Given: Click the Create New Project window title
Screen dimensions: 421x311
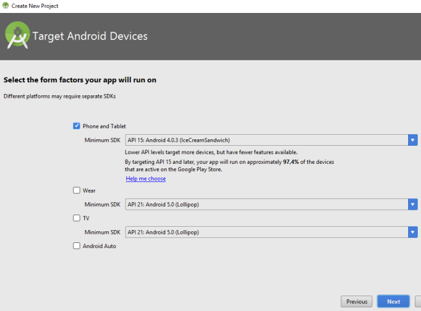Looking at the screenshot, I should tap(35, 6).
